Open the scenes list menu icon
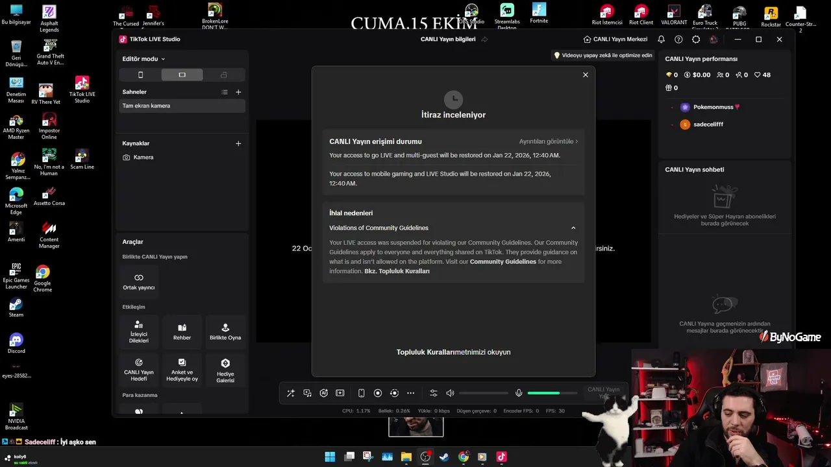 click(x=225, y=92)
